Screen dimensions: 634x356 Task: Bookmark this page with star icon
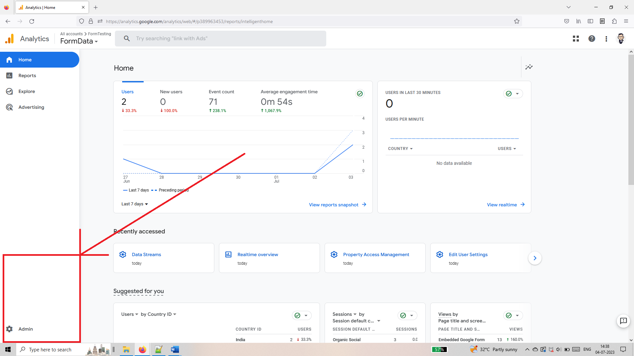click(517, 21)
